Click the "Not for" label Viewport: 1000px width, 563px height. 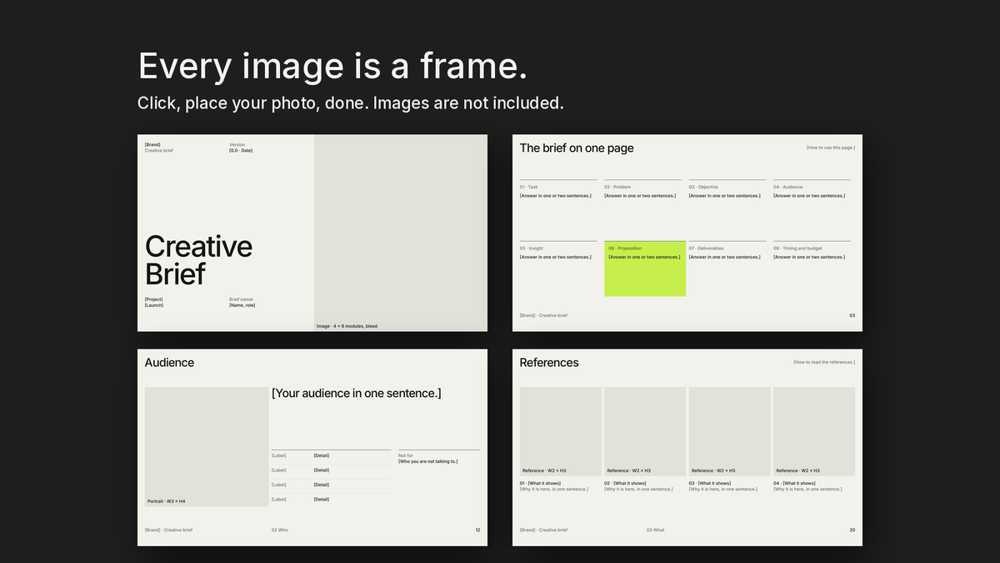pyautogui.click(x=406, y=455)
